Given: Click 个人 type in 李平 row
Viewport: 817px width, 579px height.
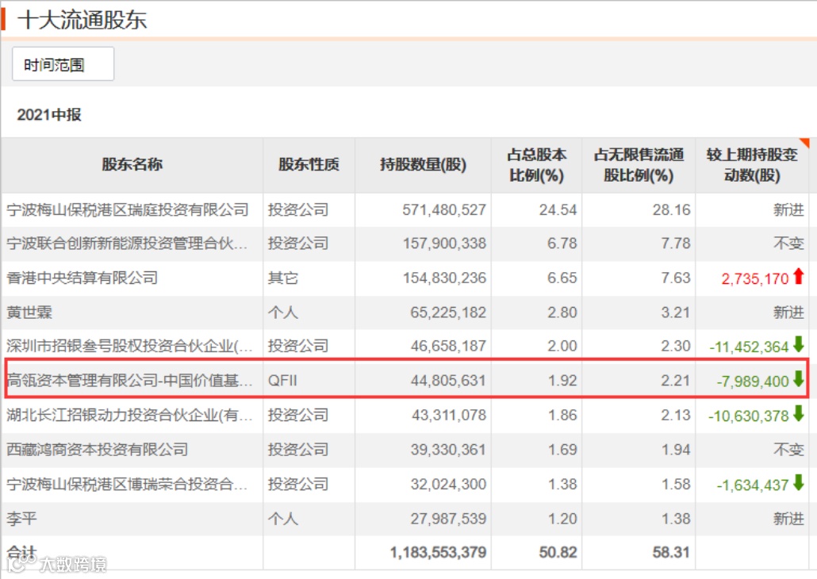Looking at the screenshot, I should (x=283, y=519).
